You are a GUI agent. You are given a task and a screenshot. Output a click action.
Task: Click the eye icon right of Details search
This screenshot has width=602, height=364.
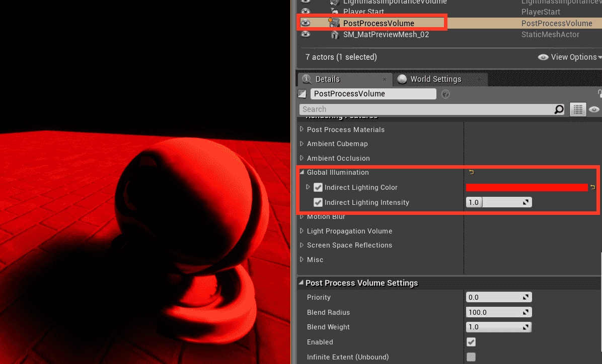(x=594, y=109)
